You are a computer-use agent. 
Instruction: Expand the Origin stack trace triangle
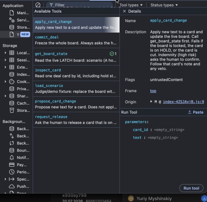click(151, 102)
